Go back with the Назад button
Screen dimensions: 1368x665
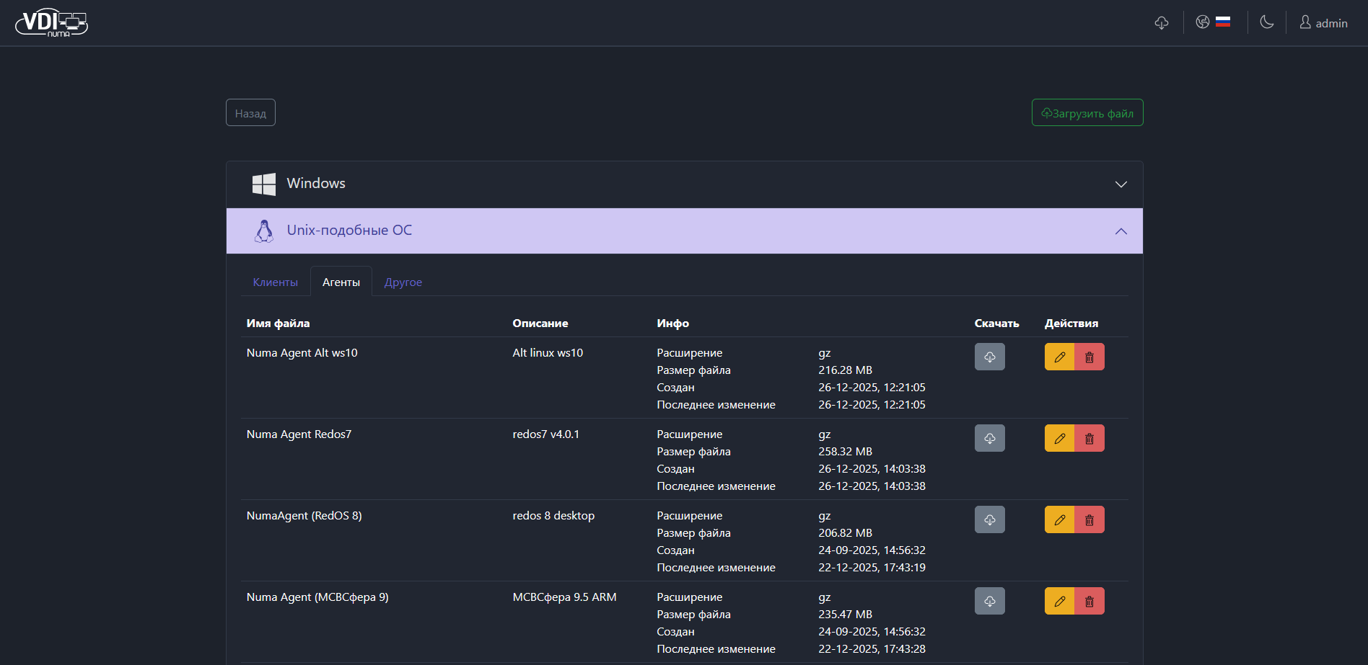[x=250, y=113]
